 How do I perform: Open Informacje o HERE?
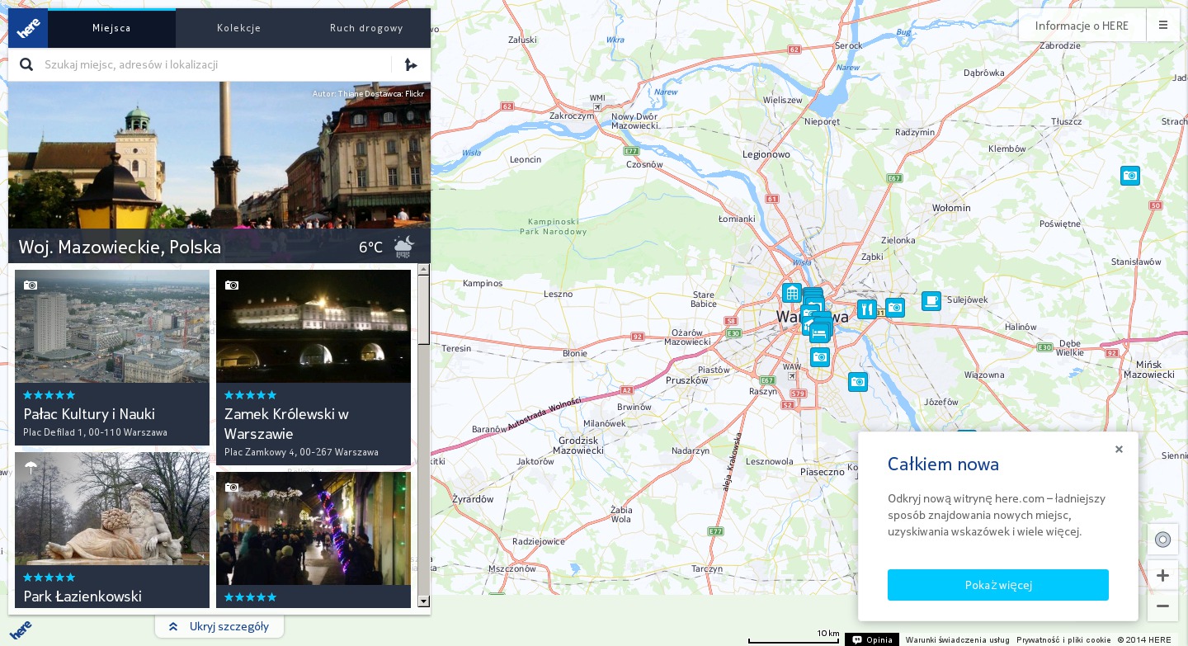(x=1082, y=25)
